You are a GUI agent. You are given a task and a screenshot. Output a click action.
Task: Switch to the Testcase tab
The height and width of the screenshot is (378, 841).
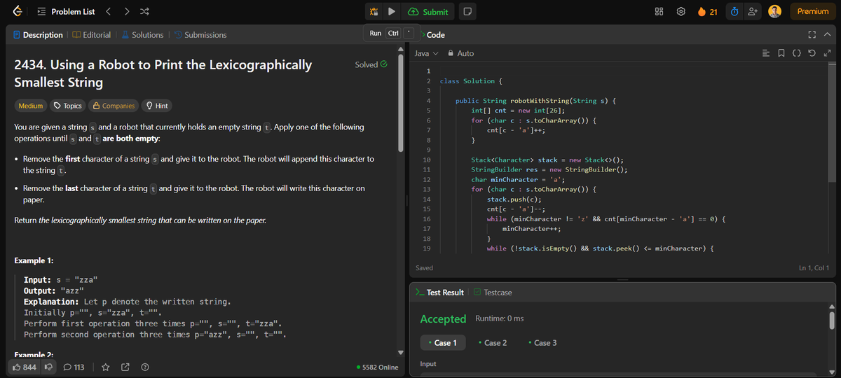tap(492, 292)
